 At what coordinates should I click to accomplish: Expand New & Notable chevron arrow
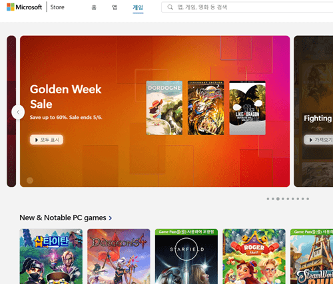point(111,218)
